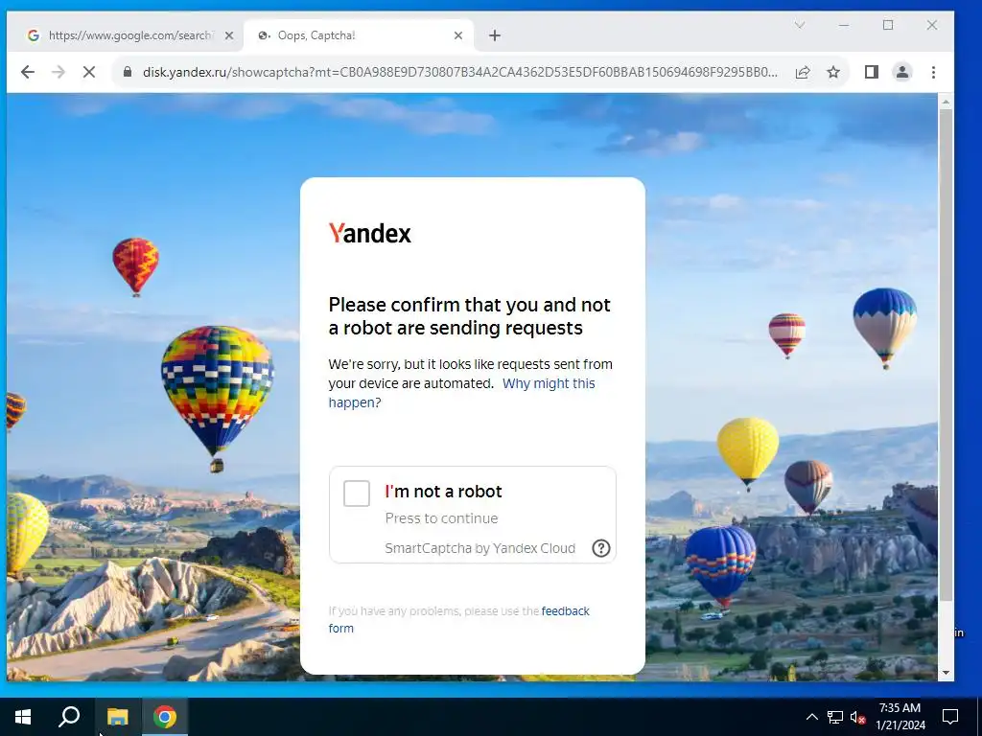Expand the tab search chevron

800,25
